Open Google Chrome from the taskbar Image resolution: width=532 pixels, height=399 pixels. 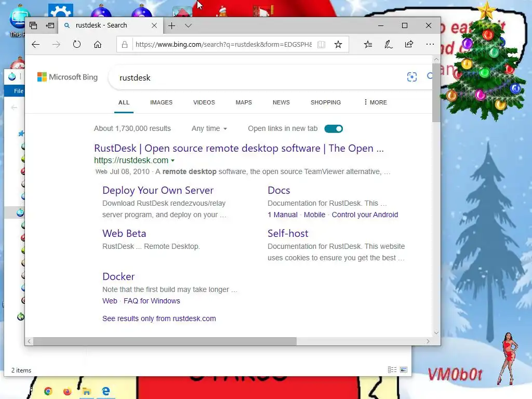pos(48,391)
